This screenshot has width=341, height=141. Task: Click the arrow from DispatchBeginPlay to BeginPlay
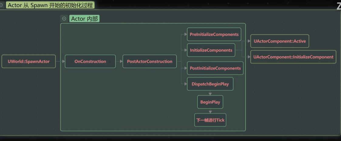click(x=210, y=93)
